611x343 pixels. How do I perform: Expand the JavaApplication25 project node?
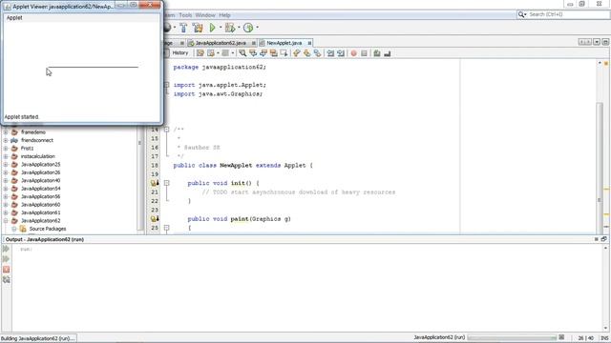click(6, 165)
